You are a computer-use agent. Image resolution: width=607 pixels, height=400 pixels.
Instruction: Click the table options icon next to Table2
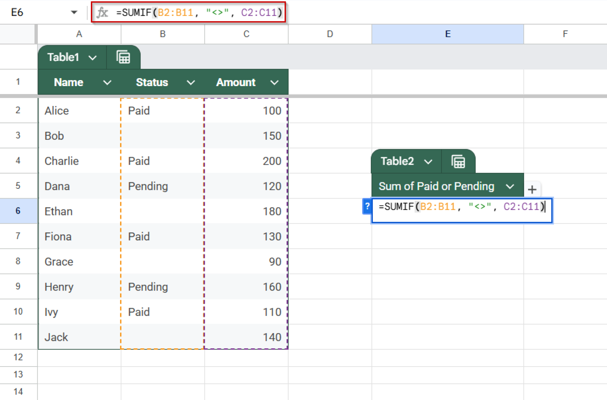pyautogui.click(x=458, y=161)
